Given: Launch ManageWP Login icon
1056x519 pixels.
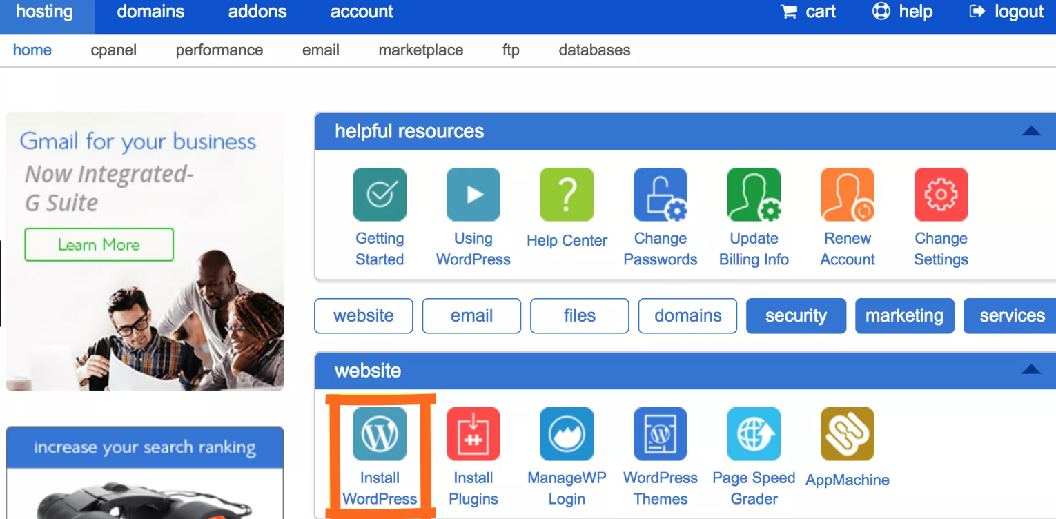Looking at the screenshot, I should pyautogui.click(x=567, y=434).
